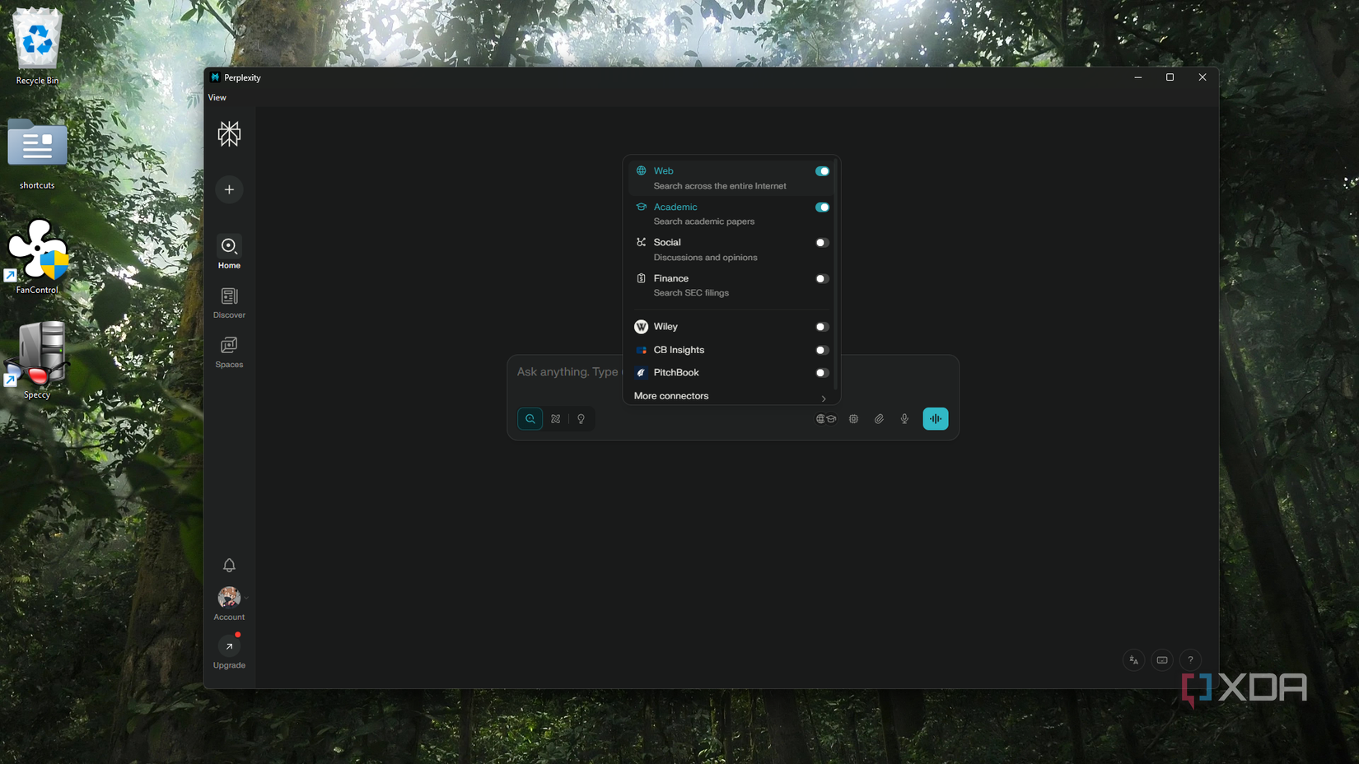Click 'Search across the entire Internet' description

click(x=720, y=186)
